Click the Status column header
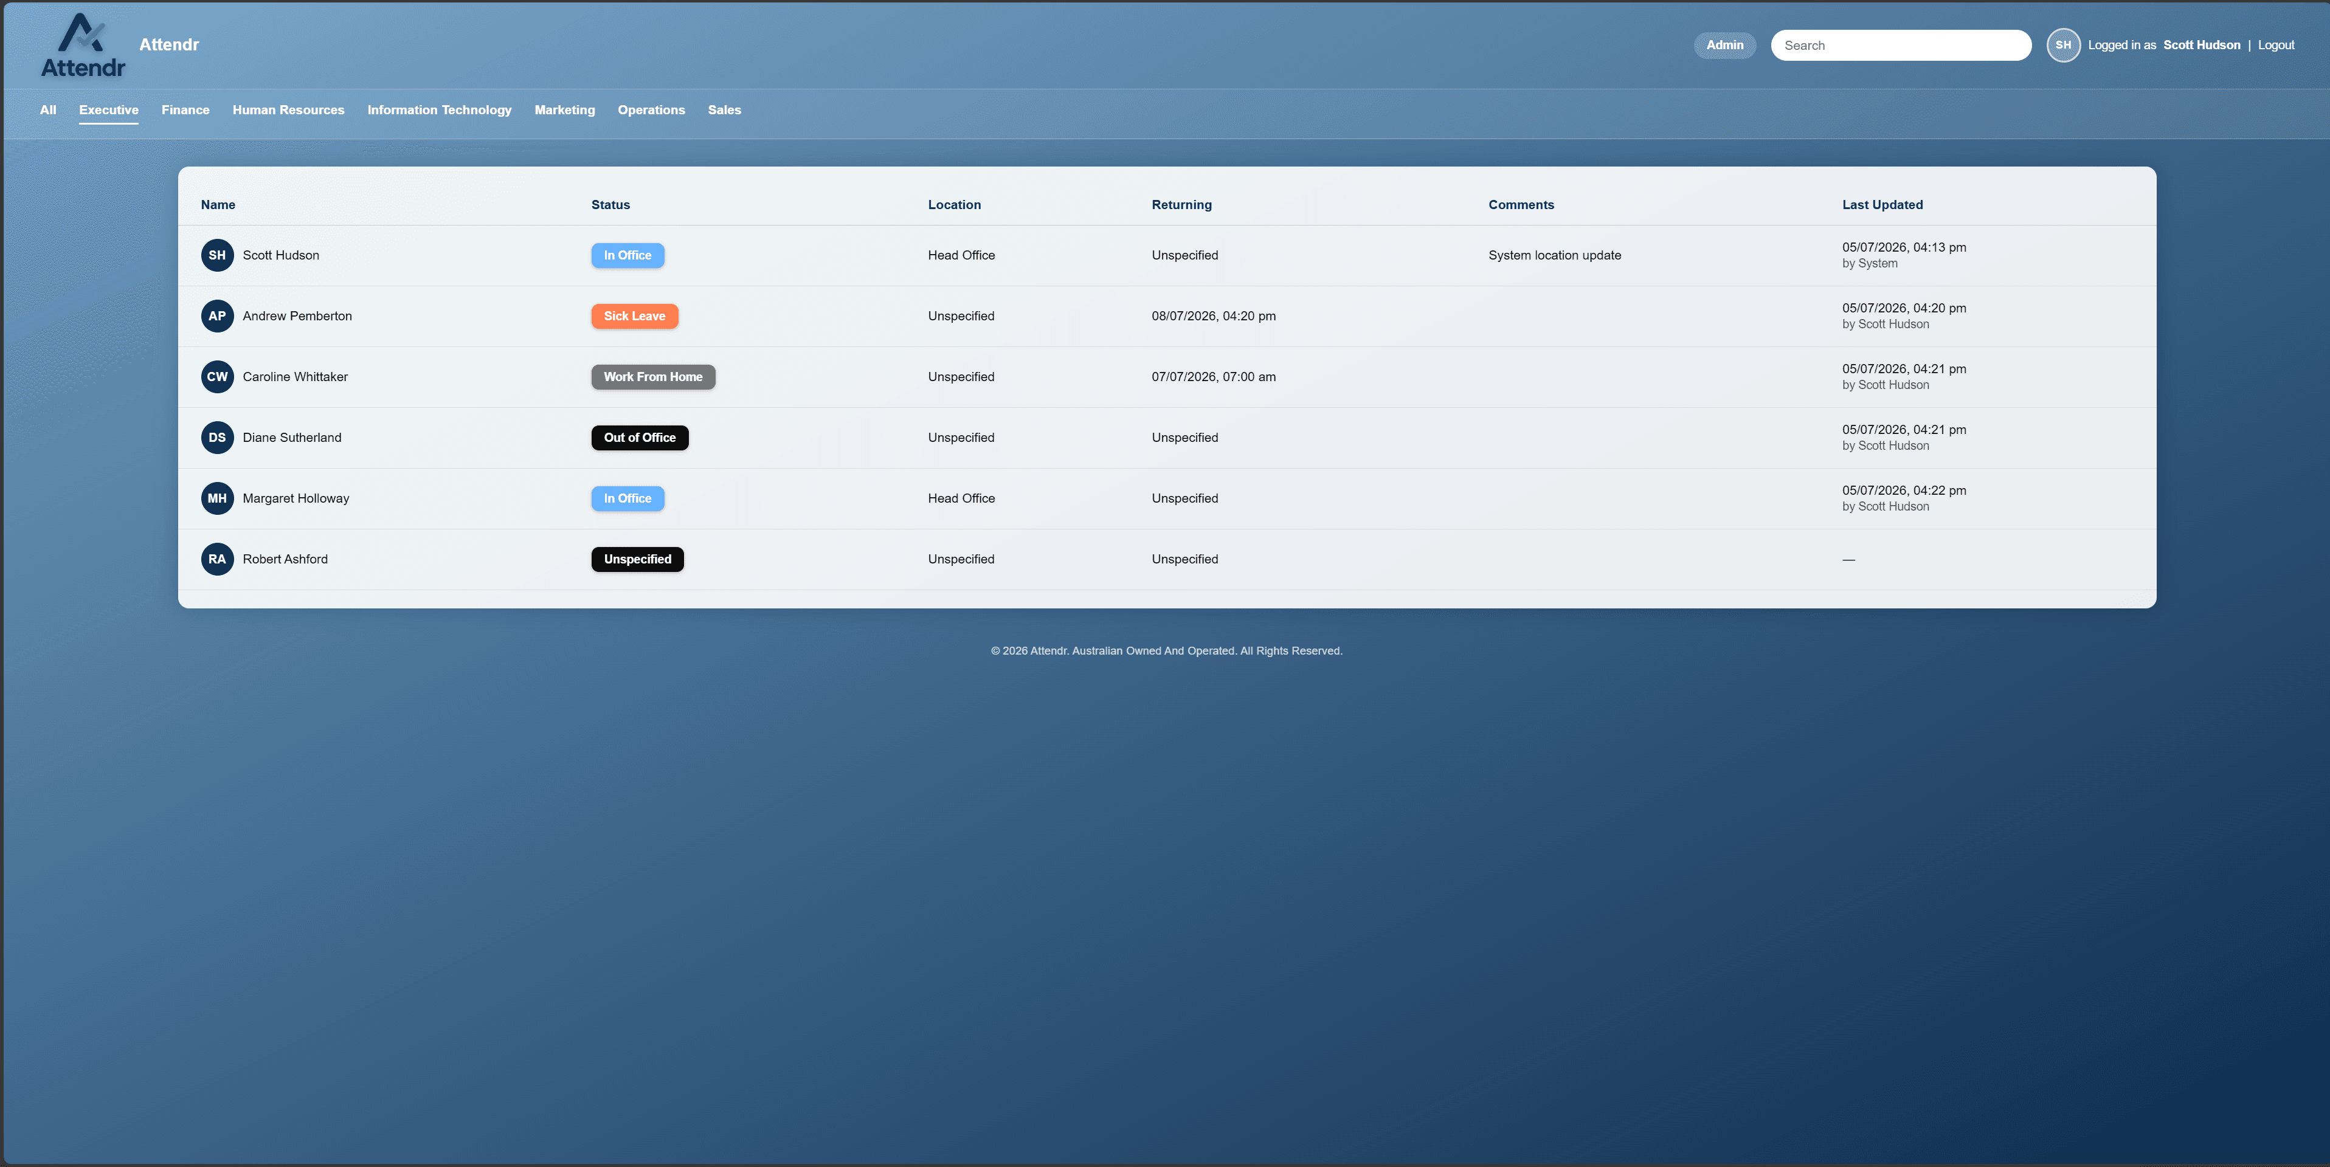Viewport: 2330px width, 1167px height. coord(610,205)
